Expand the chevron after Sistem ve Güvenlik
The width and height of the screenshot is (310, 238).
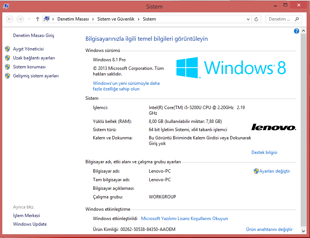[139, 19]
